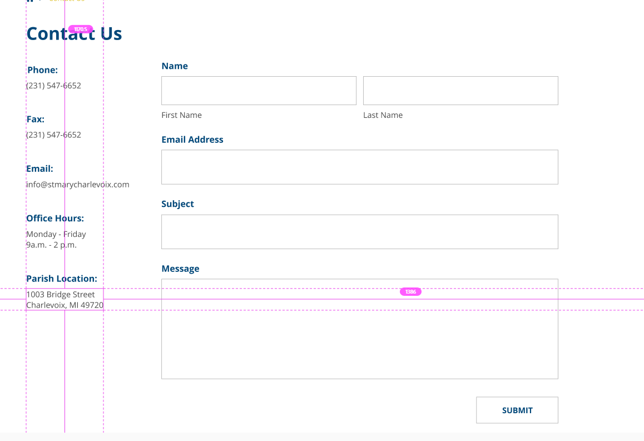This screenshot has height=441, width=644.
Task: Click the pink 1170.5 measurement badge
Action: coord(81,29)
